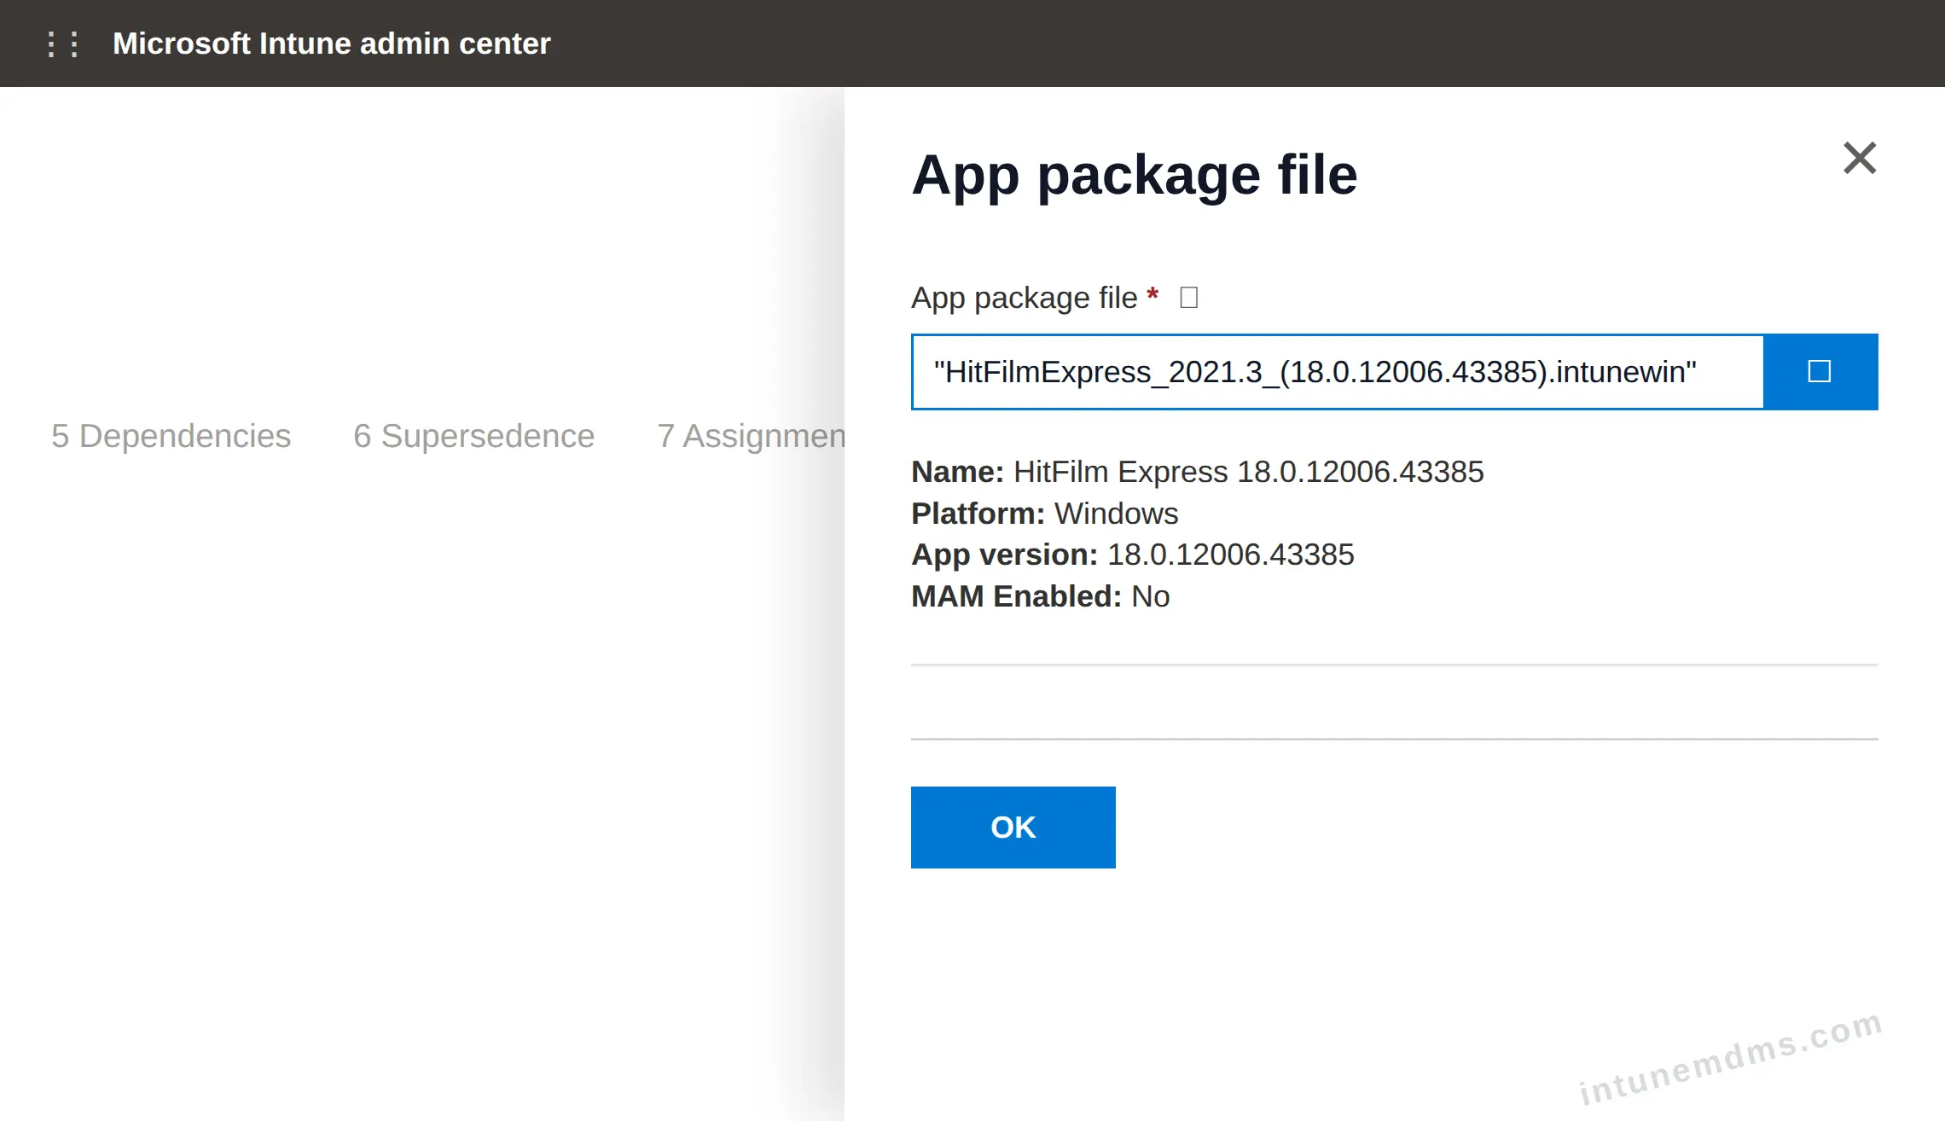Open the 7 Assignments step
The image size is (1945, 1121).
click(x=751, y=436)
